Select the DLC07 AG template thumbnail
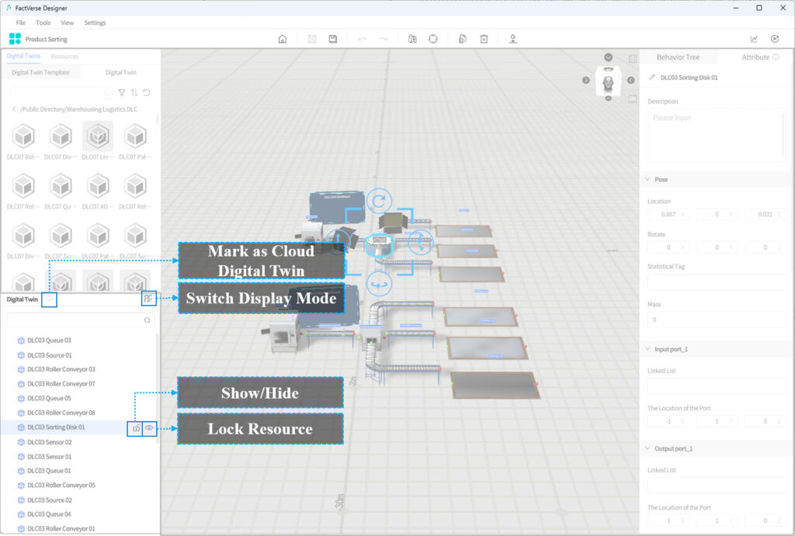The image size is (795, 536). tap(98, 186)
